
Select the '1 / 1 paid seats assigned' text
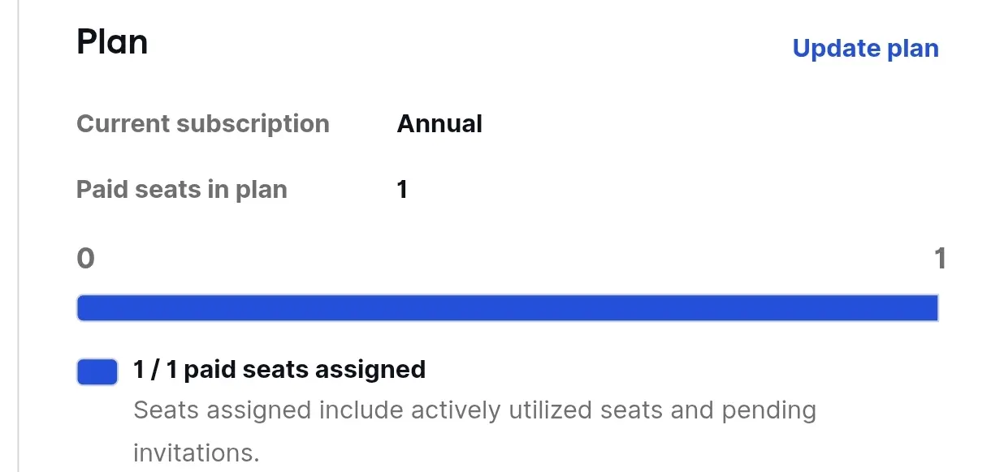(279, 370)
